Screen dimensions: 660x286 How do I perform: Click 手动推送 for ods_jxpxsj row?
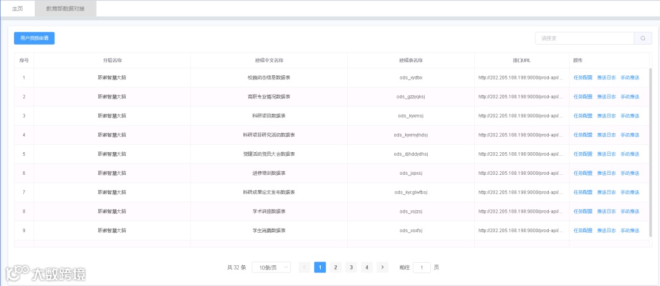point(629,173)
